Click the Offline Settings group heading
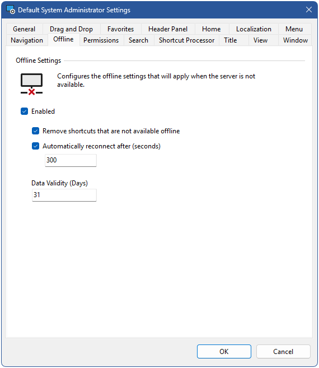Screen dimensions: 319x368 (x=39, y=60)
